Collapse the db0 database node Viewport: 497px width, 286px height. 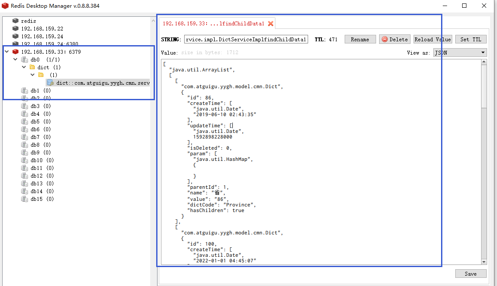tap(15, 59)
